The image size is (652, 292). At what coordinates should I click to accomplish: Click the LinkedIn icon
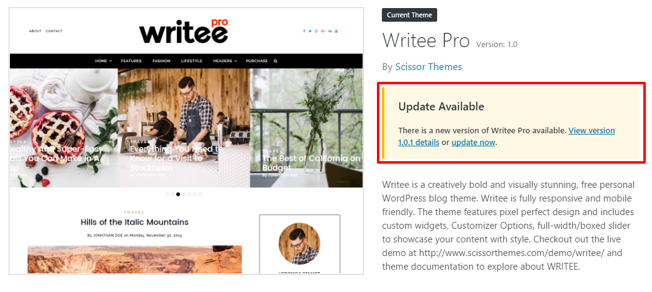point(330,31)
